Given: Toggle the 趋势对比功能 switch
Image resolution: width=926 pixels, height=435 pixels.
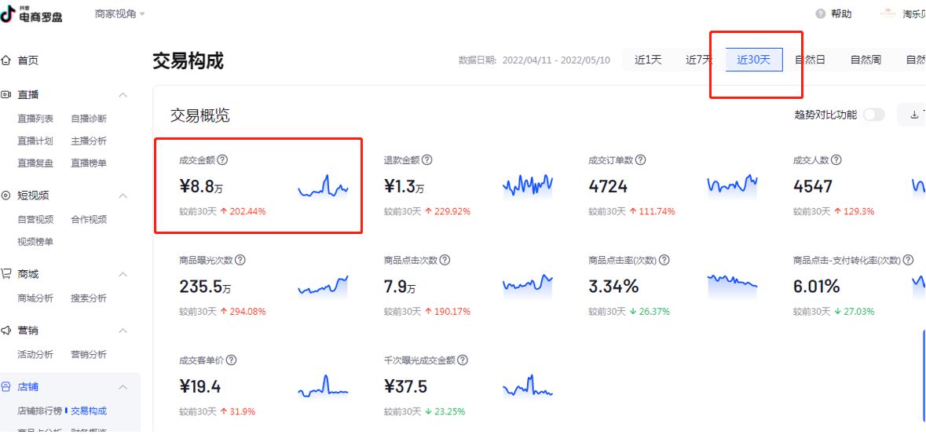Looking at the screenshot, I should 873,115.
